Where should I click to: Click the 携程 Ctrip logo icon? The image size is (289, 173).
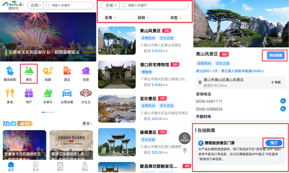[201, 143]
